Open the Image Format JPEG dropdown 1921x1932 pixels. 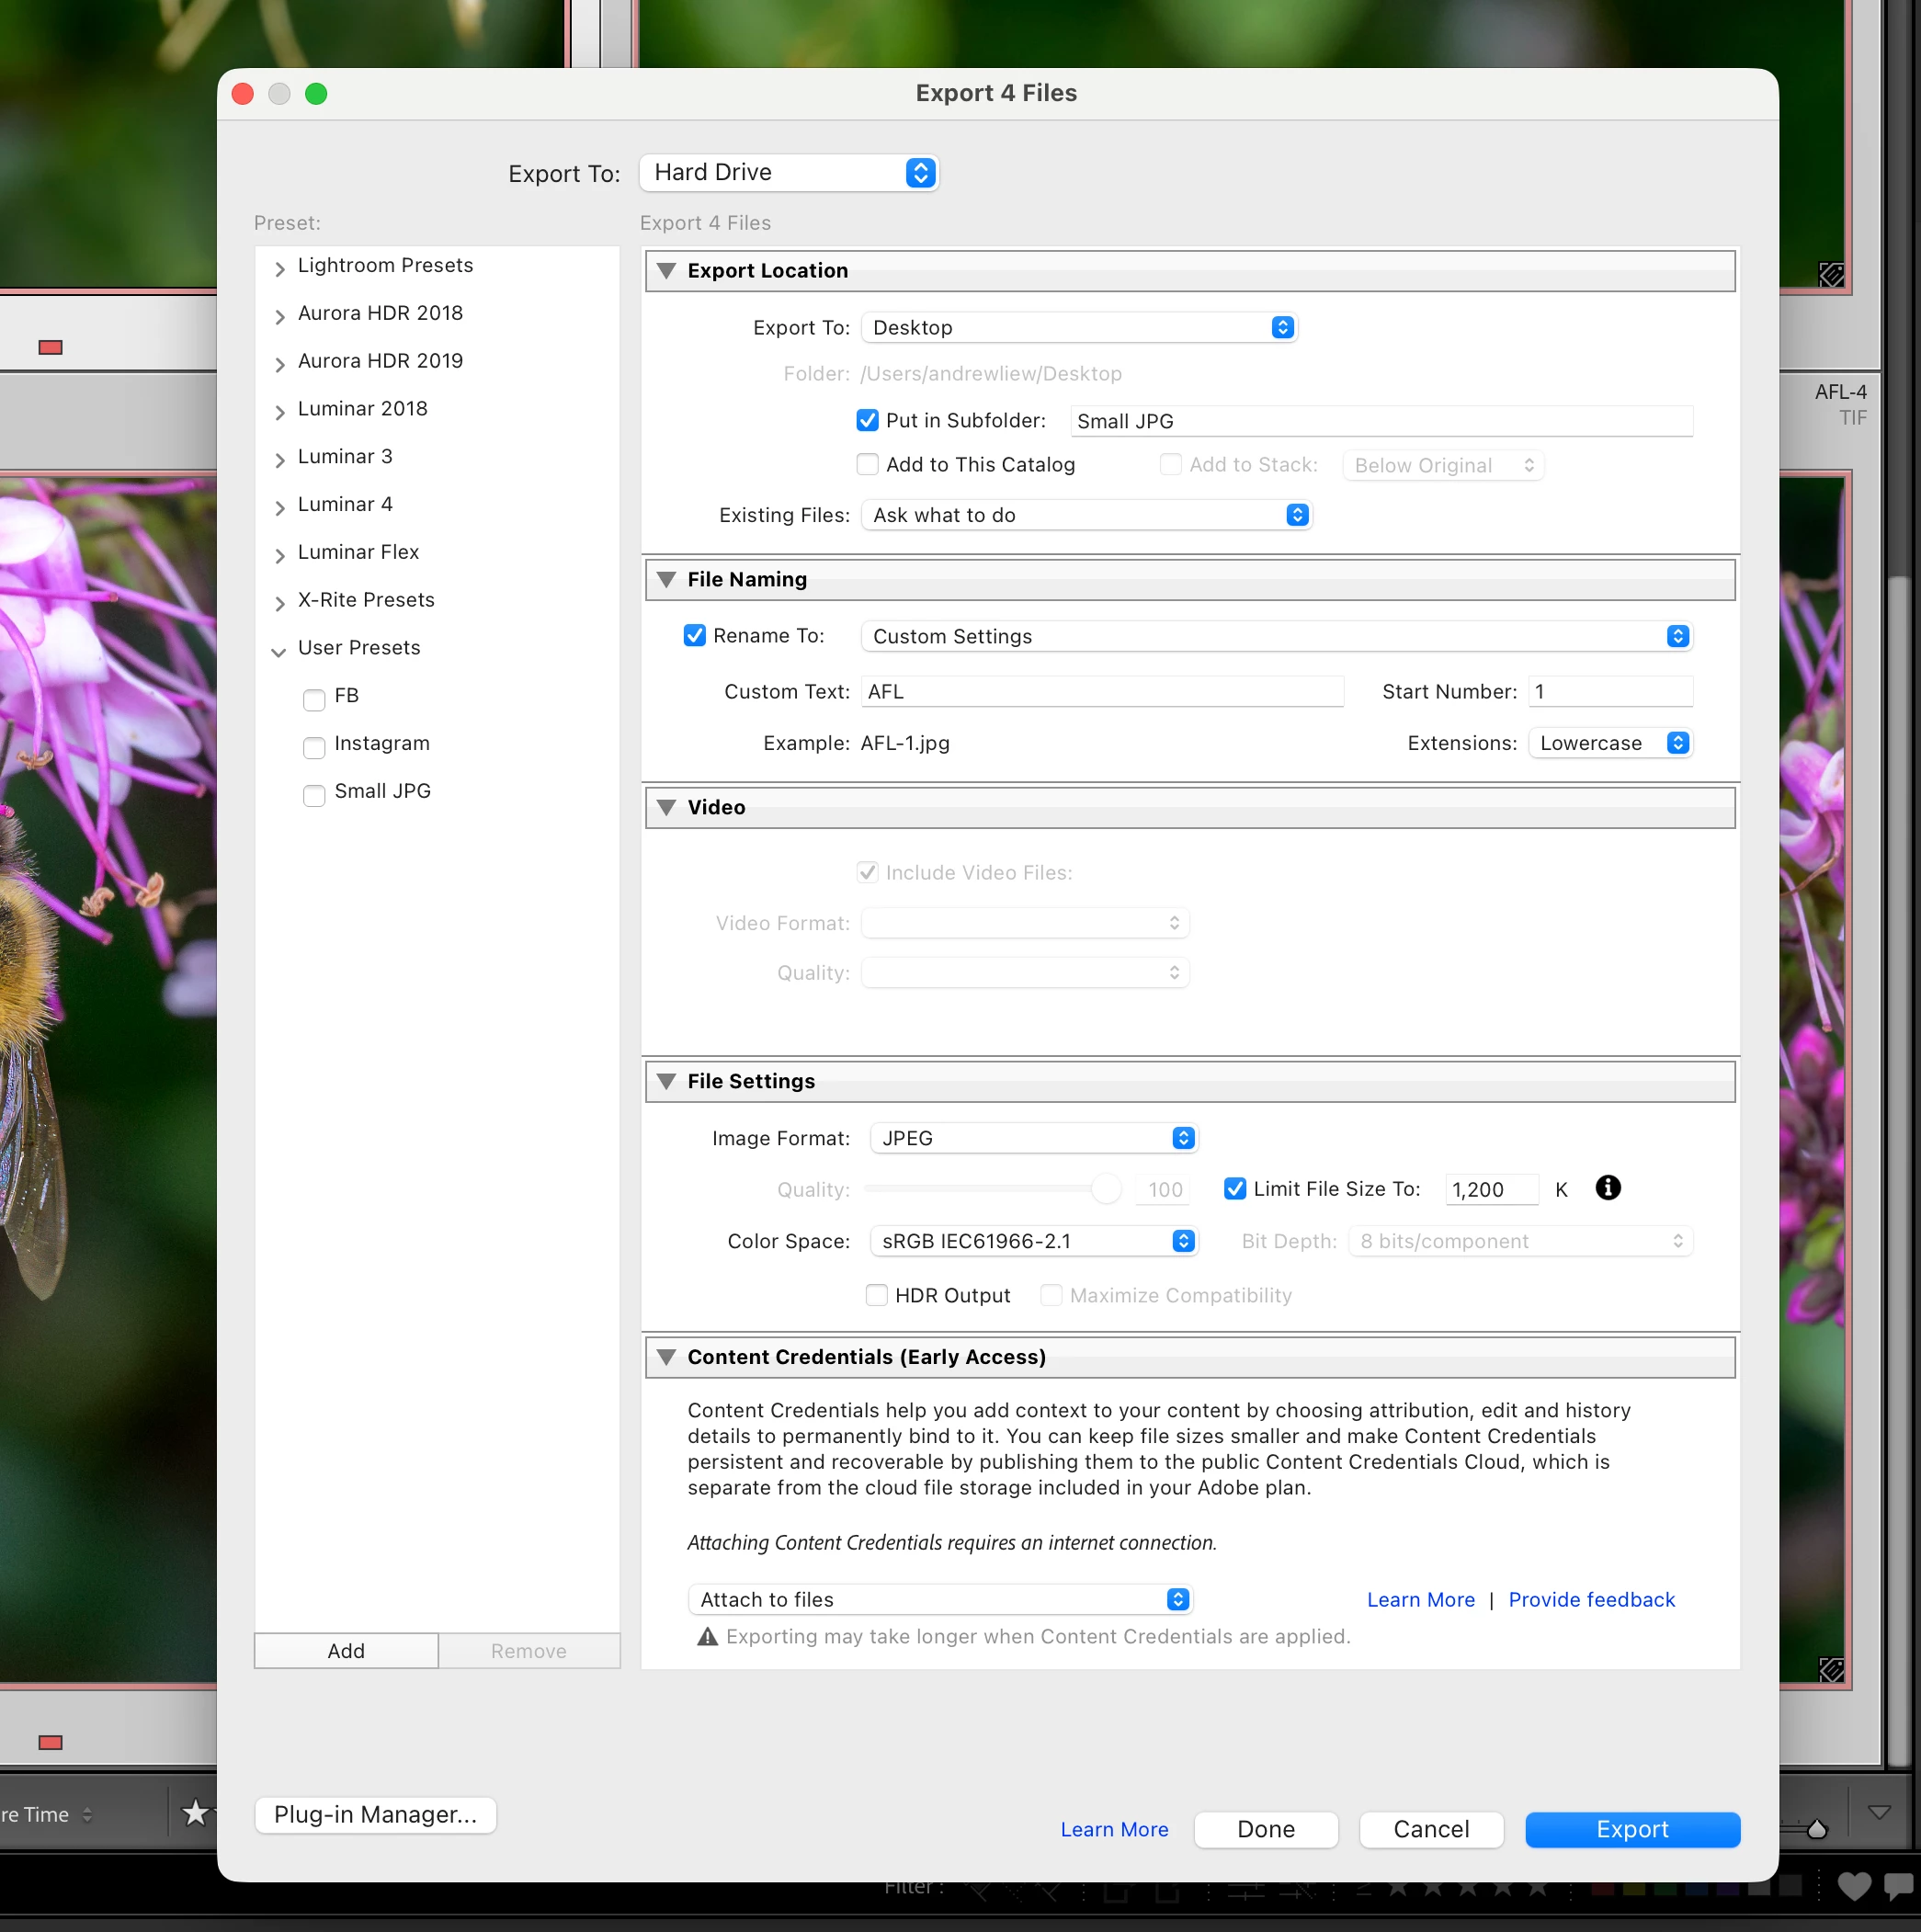coord(1033,1138)
